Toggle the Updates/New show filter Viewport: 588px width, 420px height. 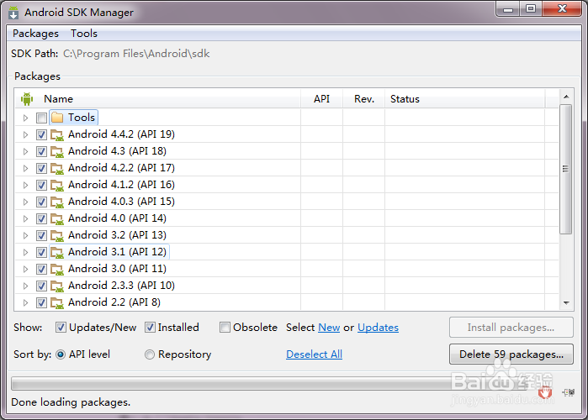pos(61,328)
